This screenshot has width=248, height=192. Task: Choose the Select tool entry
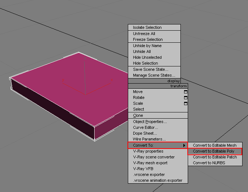click(x=158, y=110)
